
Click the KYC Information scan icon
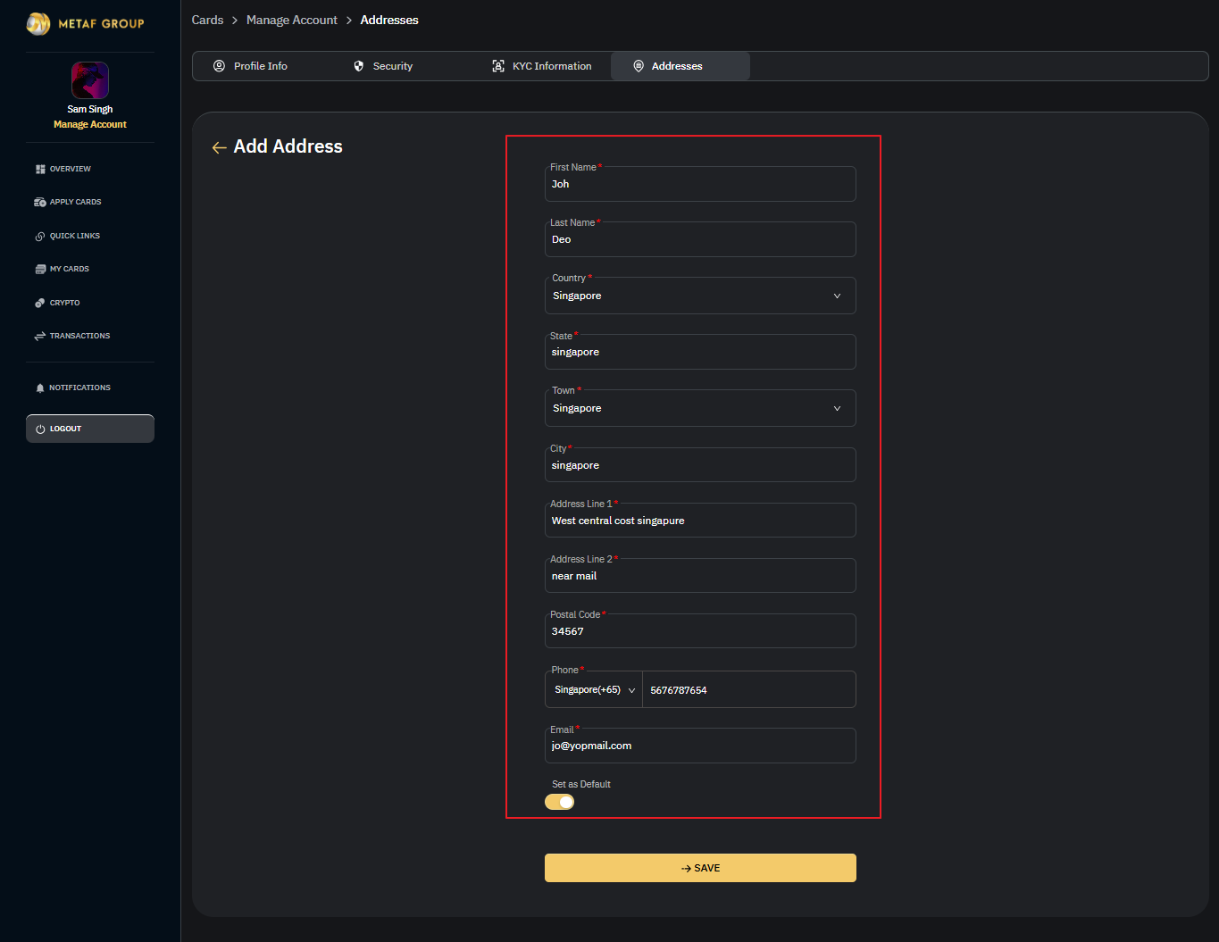tap(498, 66)
